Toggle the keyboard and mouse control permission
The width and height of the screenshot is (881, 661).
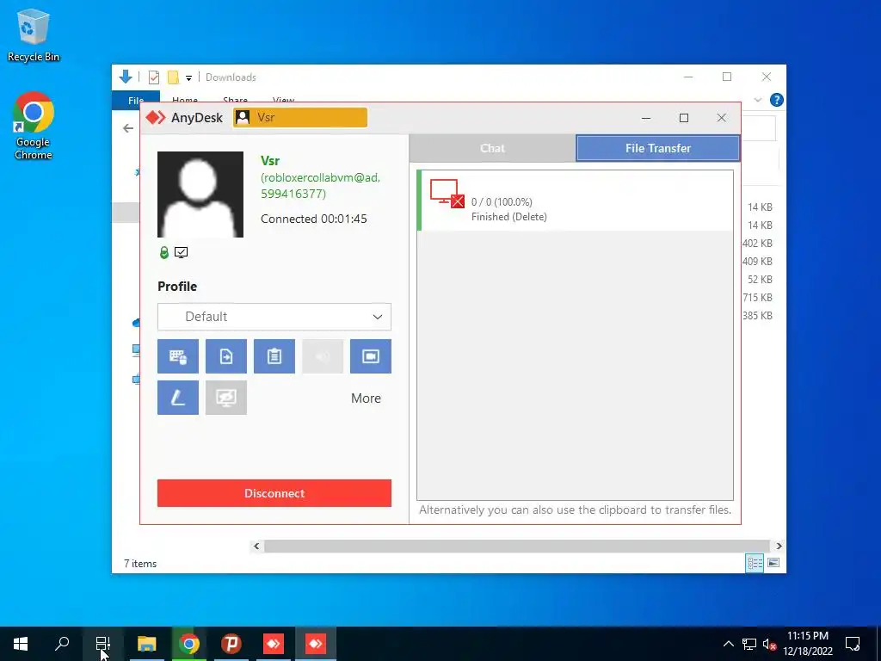pyautogui.click(x=177, y=356)
